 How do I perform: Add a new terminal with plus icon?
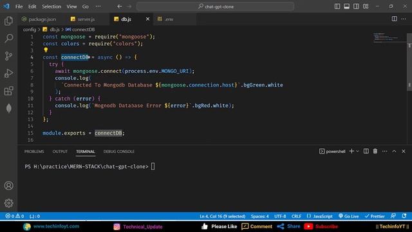tap(351, 151)
